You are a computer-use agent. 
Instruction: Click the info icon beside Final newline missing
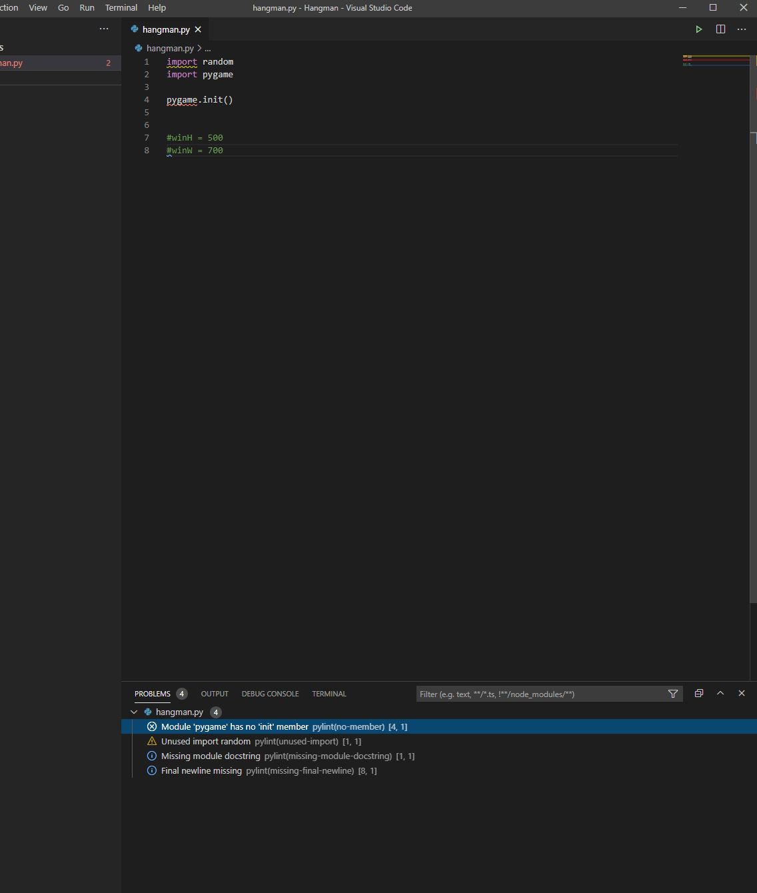152,770
